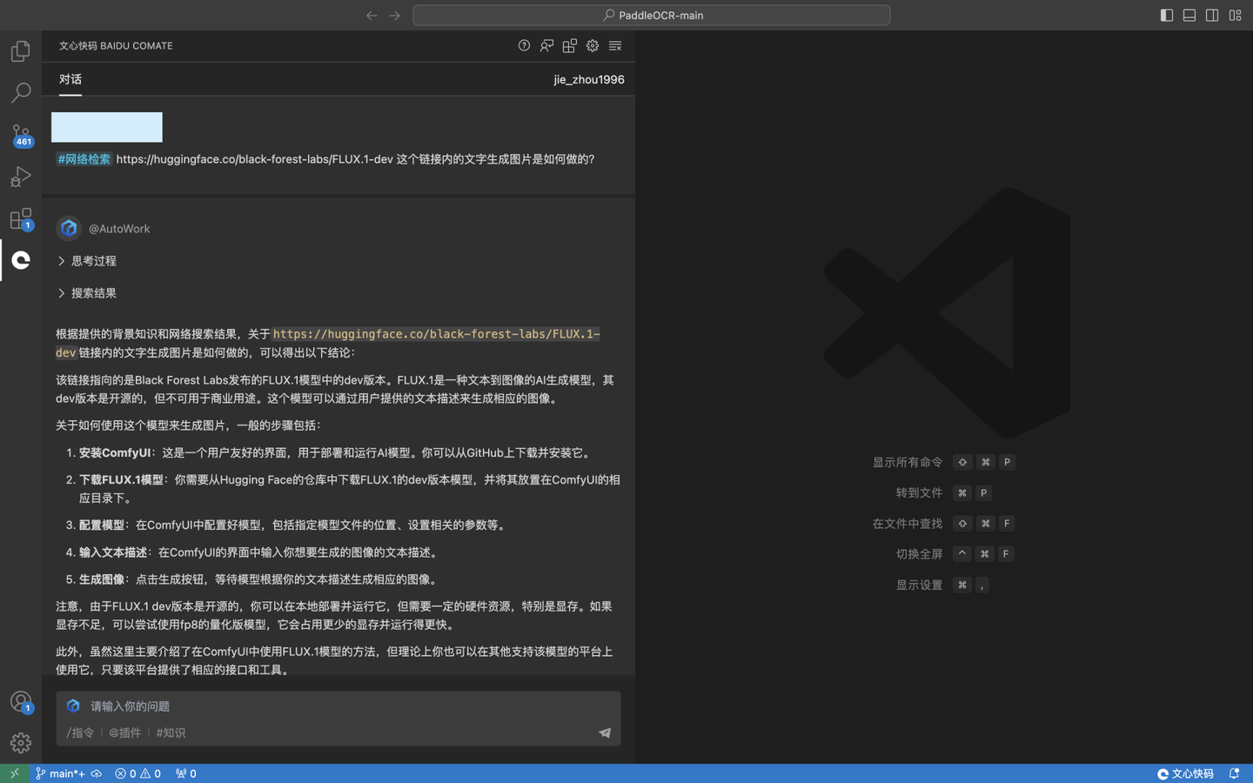Click the 文心快码 BAIDU COMATE panel title

coord(116,46)
